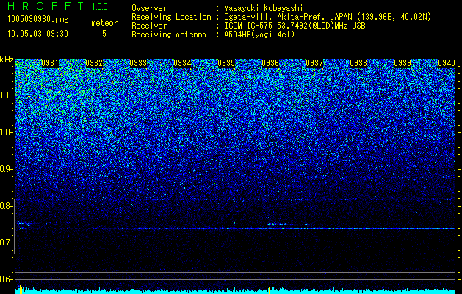Click the thick yellow marker at strip start

tap(21, 290)
